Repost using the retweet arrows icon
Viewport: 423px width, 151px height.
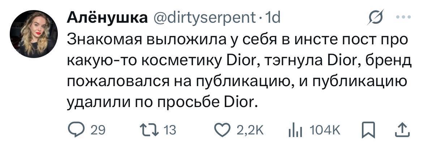click(x=148, y=129)
